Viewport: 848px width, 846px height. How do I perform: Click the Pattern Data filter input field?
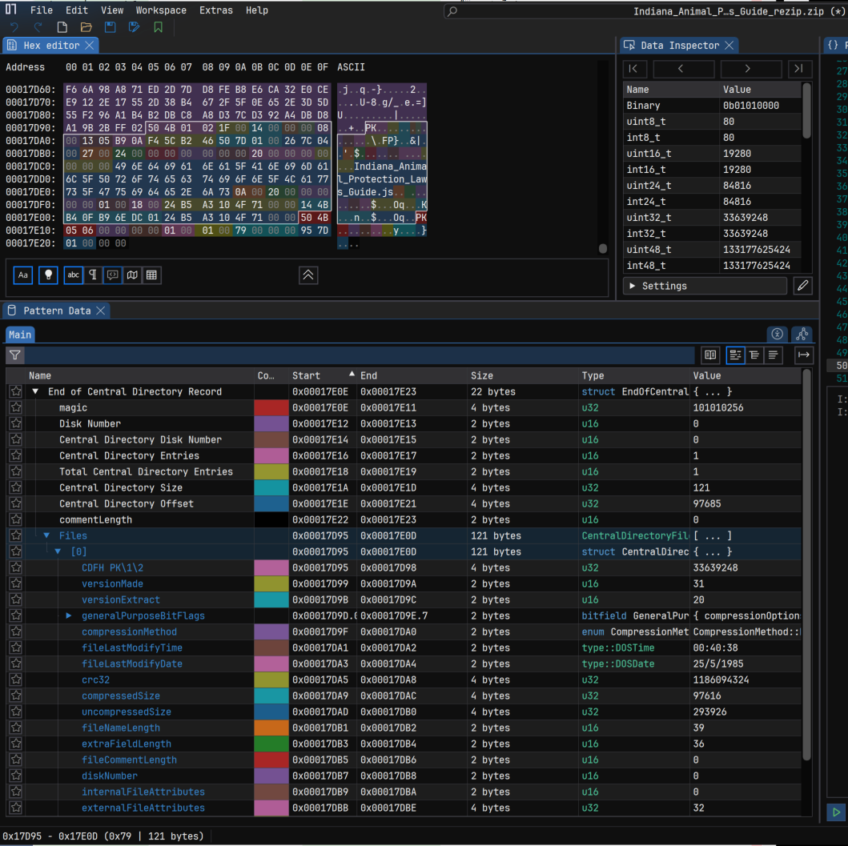click(x=360, y=355)
